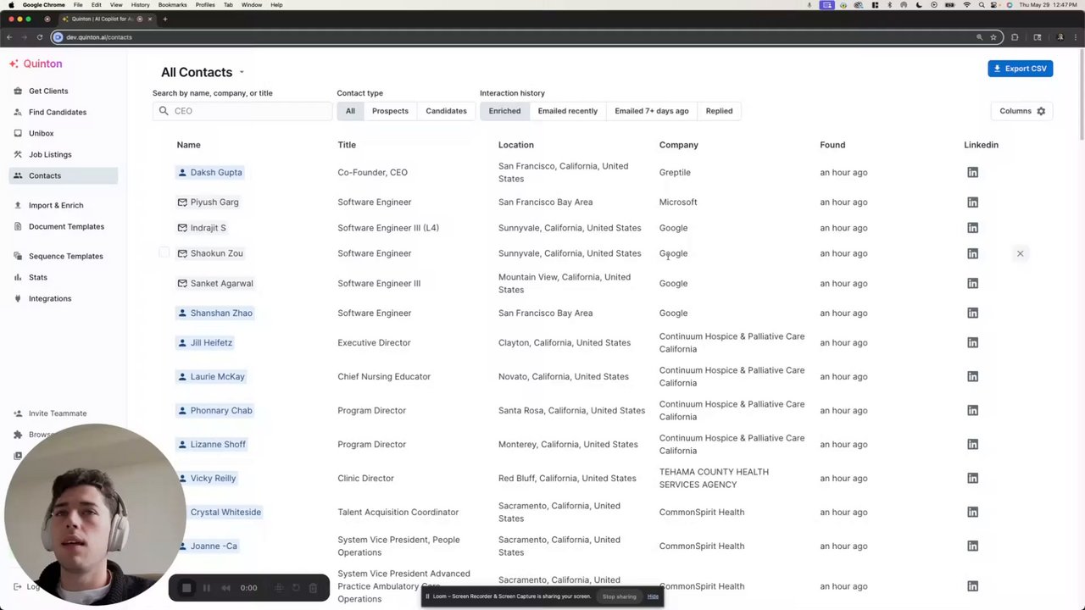Click the Import & Enrich sidebar icon

19,205
